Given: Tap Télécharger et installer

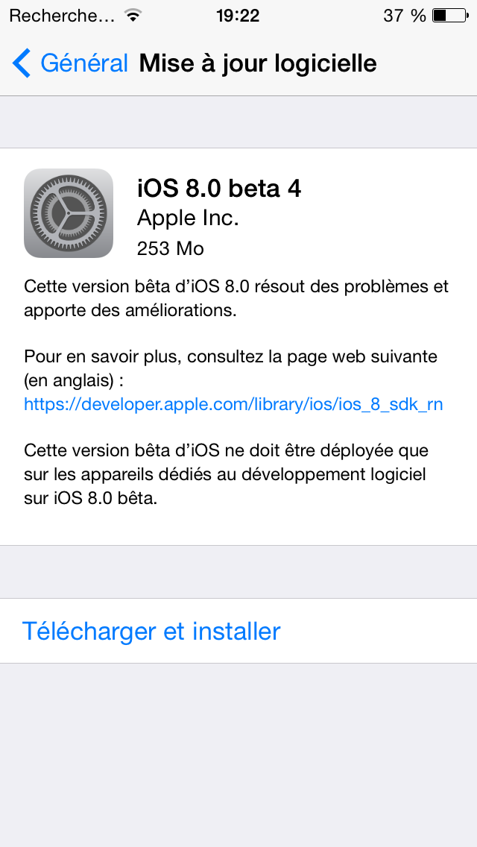Looking at the screenshot, I should [x=151, y=630].
